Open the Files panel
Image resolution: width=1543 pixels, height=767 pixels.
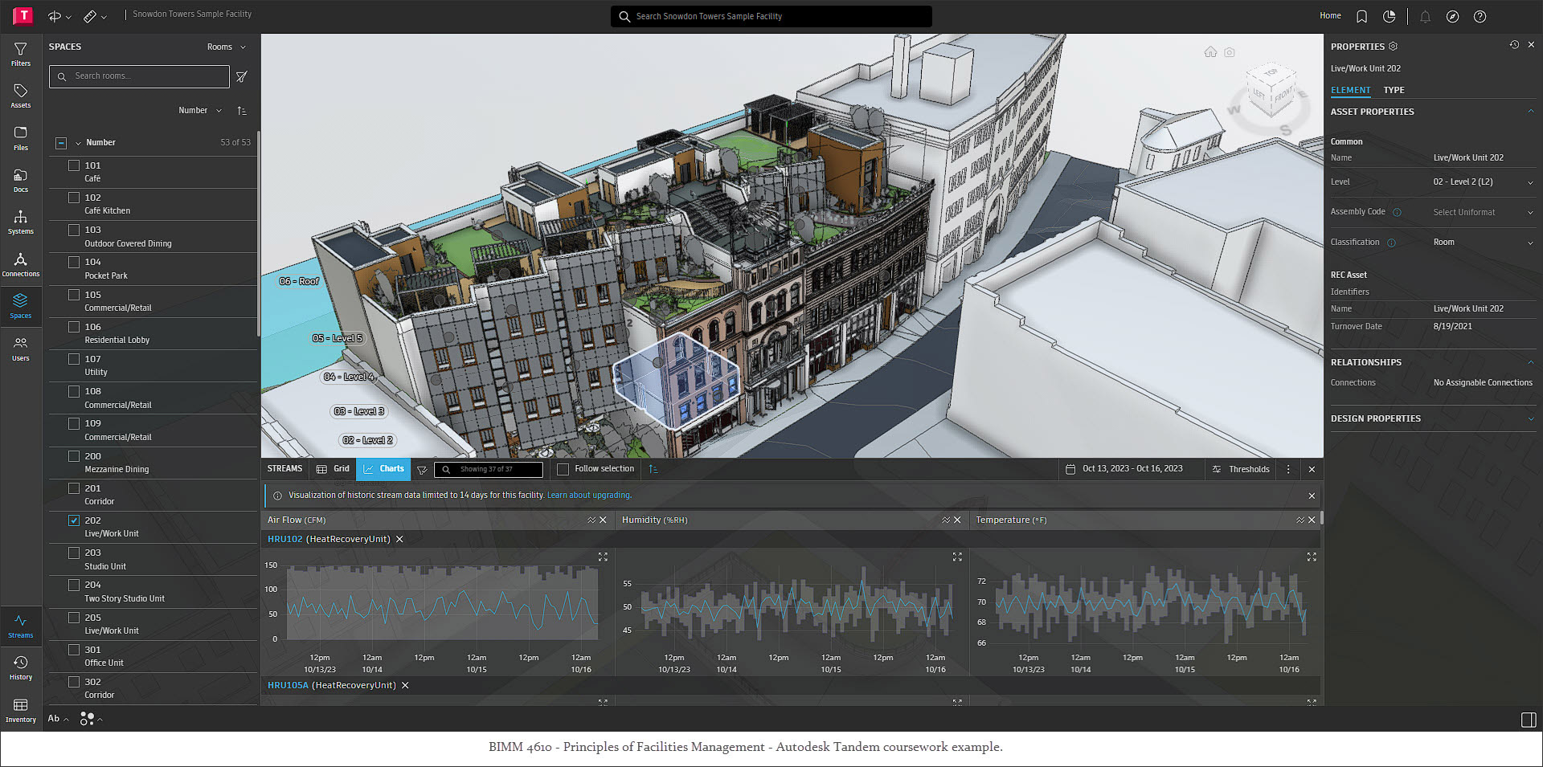[21, 137]
